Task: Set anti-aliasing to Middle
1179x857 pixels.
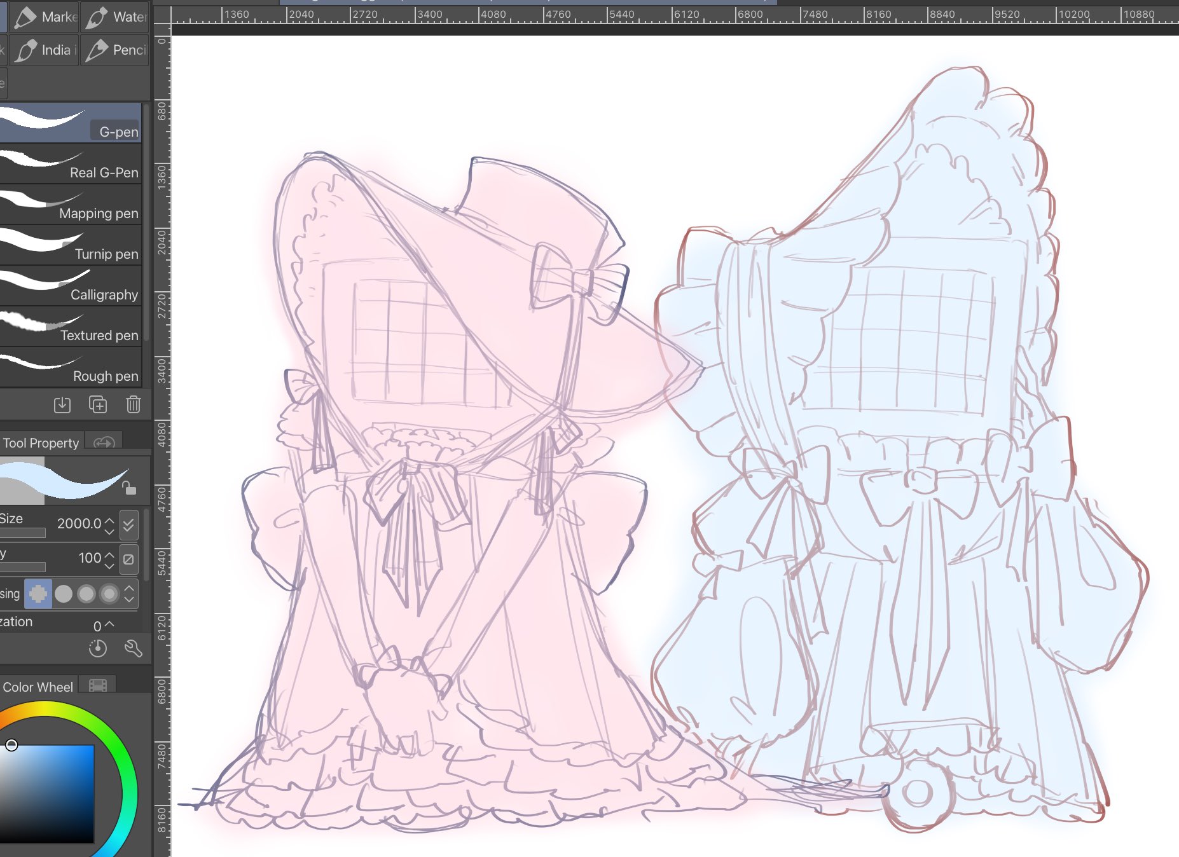Action: pos(86,594)
